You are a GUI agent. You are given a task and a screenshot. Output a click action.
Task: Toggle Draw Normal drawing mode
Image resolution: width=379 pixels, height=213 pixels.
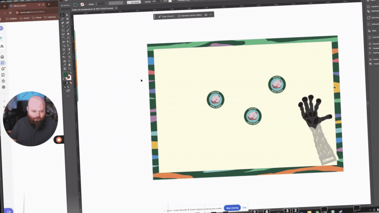(x=65, y=86)
